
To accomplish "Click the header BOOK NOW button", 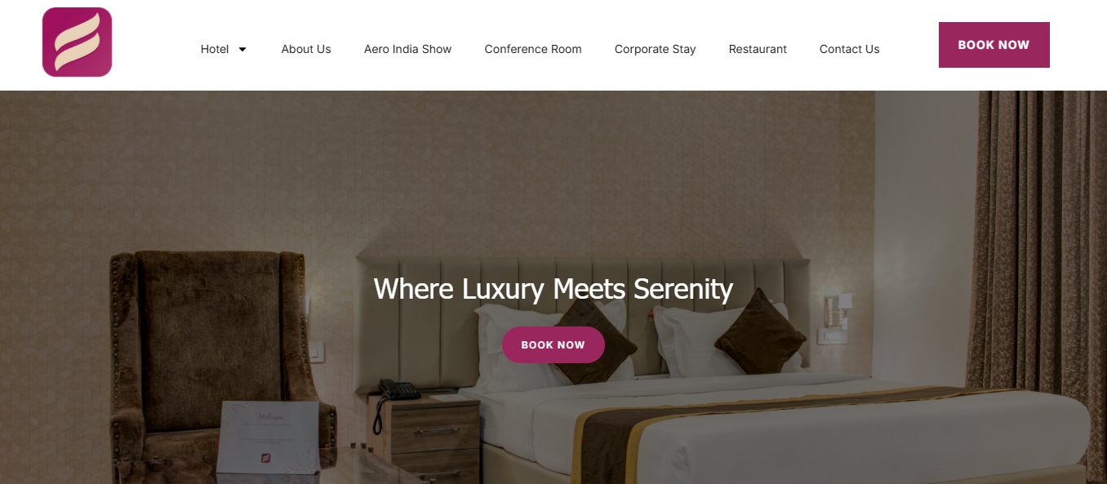I will coord(994,45).
